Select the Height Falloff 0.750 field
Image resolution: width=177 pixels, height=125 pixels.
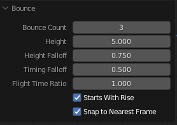click(x=122, y=55)
